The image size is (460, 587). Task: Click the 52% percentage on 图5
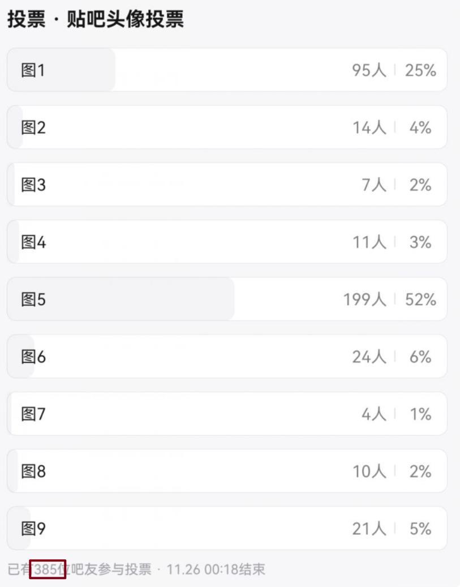coord(420,299)
